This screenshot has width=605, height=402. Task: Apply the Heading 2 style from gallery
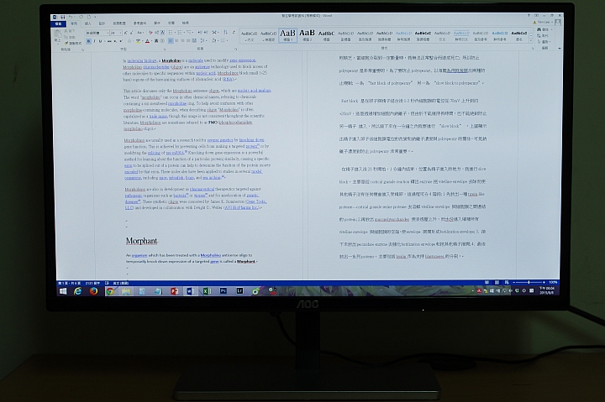308,35
